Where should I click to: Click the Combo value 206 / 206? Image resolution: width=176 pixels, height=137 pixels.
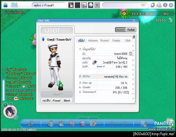[x=121, y=88]
